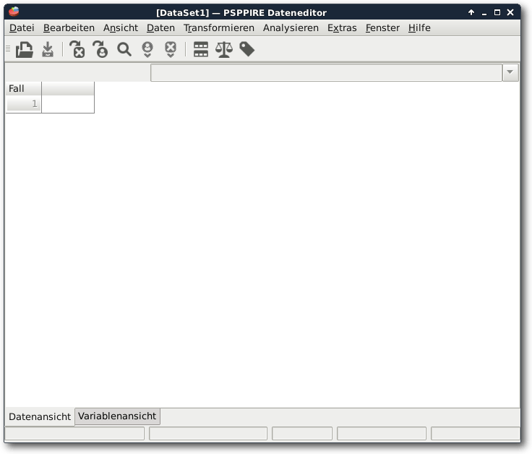
Task: Select the Datenansicht tab
Action: coord(40,416)
